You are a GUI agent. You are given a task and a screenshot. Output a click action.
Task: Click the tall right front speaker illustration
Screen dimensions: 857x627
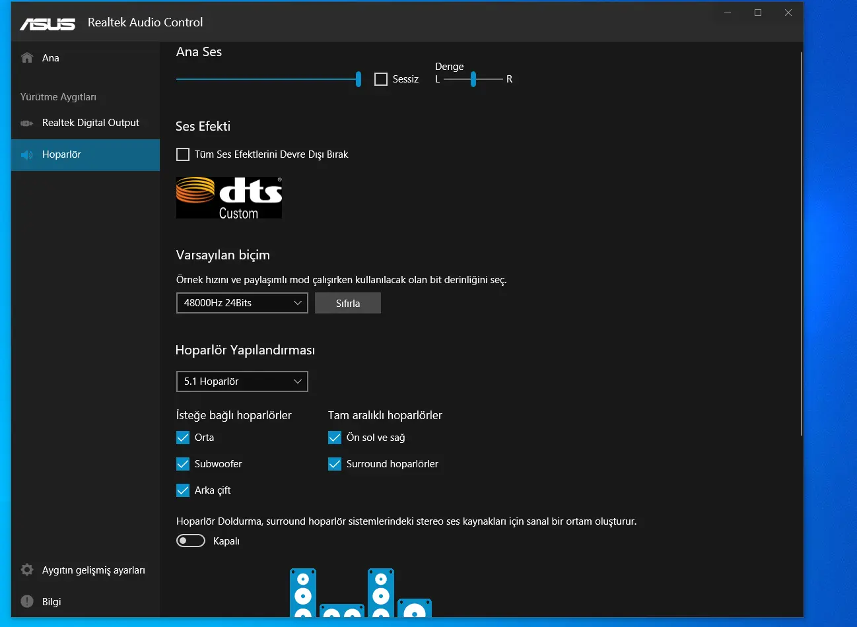[381, 593]
